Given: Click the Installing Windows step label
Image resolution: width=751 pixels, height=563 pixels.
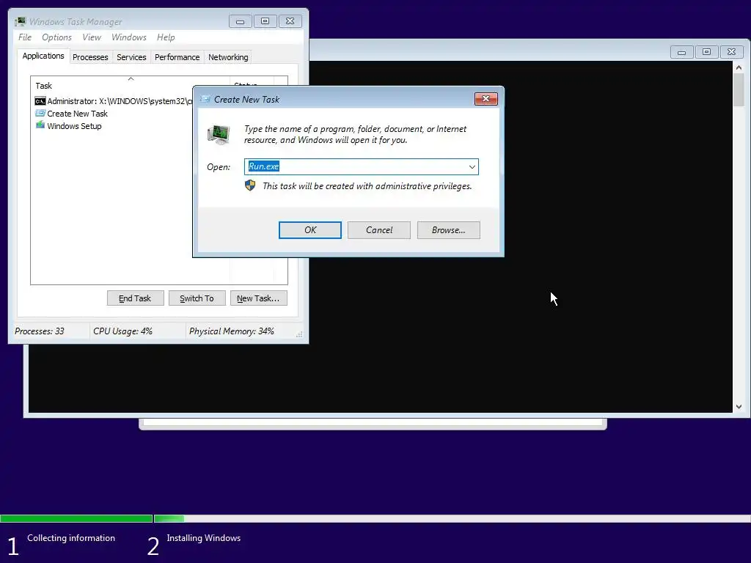Looking at the screenshot, I should [x=204, y=538].
